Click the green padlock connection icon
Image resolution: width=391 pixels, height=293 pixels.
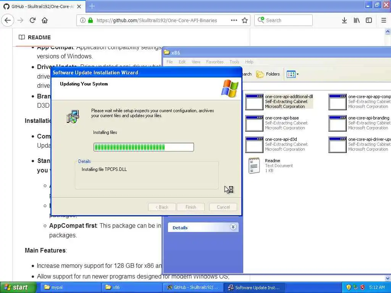tap(90, 20)
